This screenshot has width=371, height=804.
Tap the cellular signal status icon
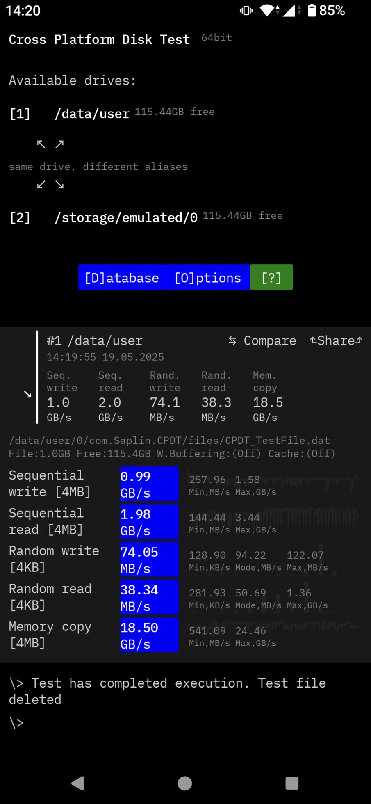(290, 10)
